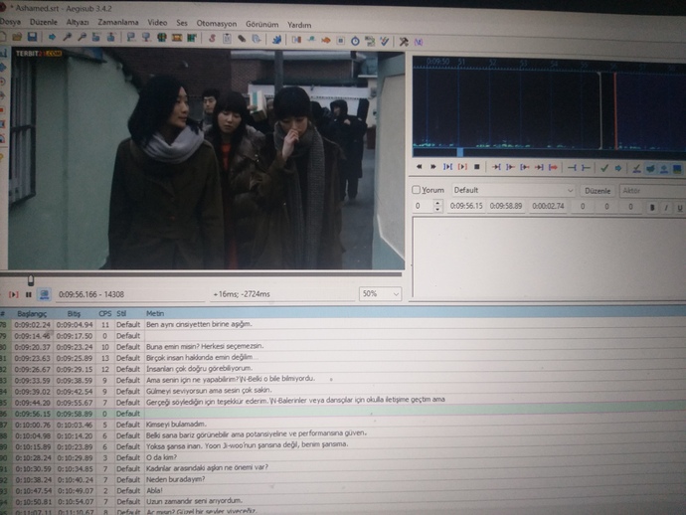Click the audio waveform scrollbar thumb
Viewport: 686px width, 515px height.
(459, 152)
